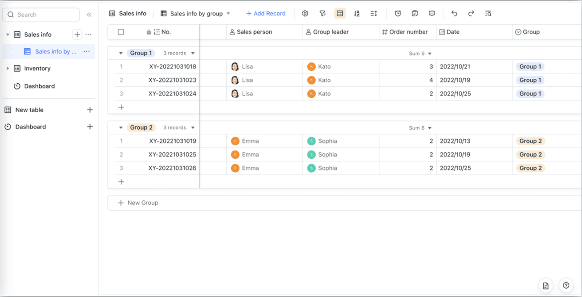582x297 pixels.
Task: Click the form view icon
Action: [x=414, y=13]
